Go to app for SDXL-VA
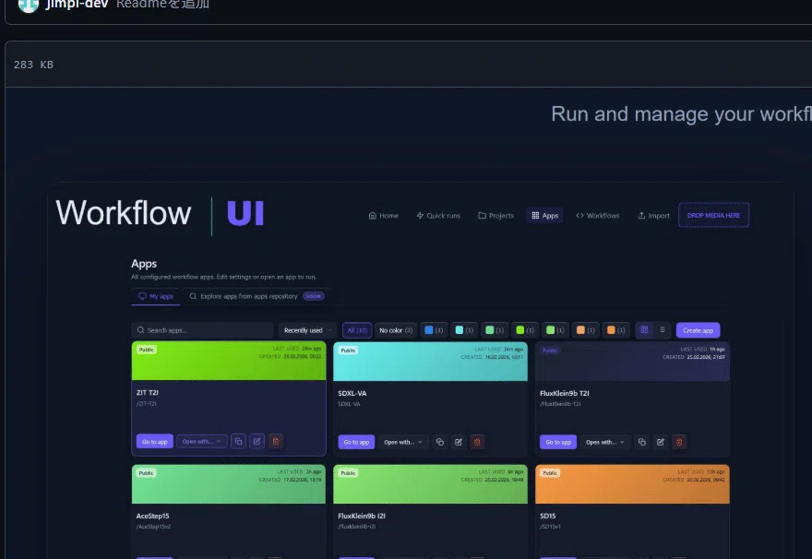Screen dimensions: 812x559 356,442
